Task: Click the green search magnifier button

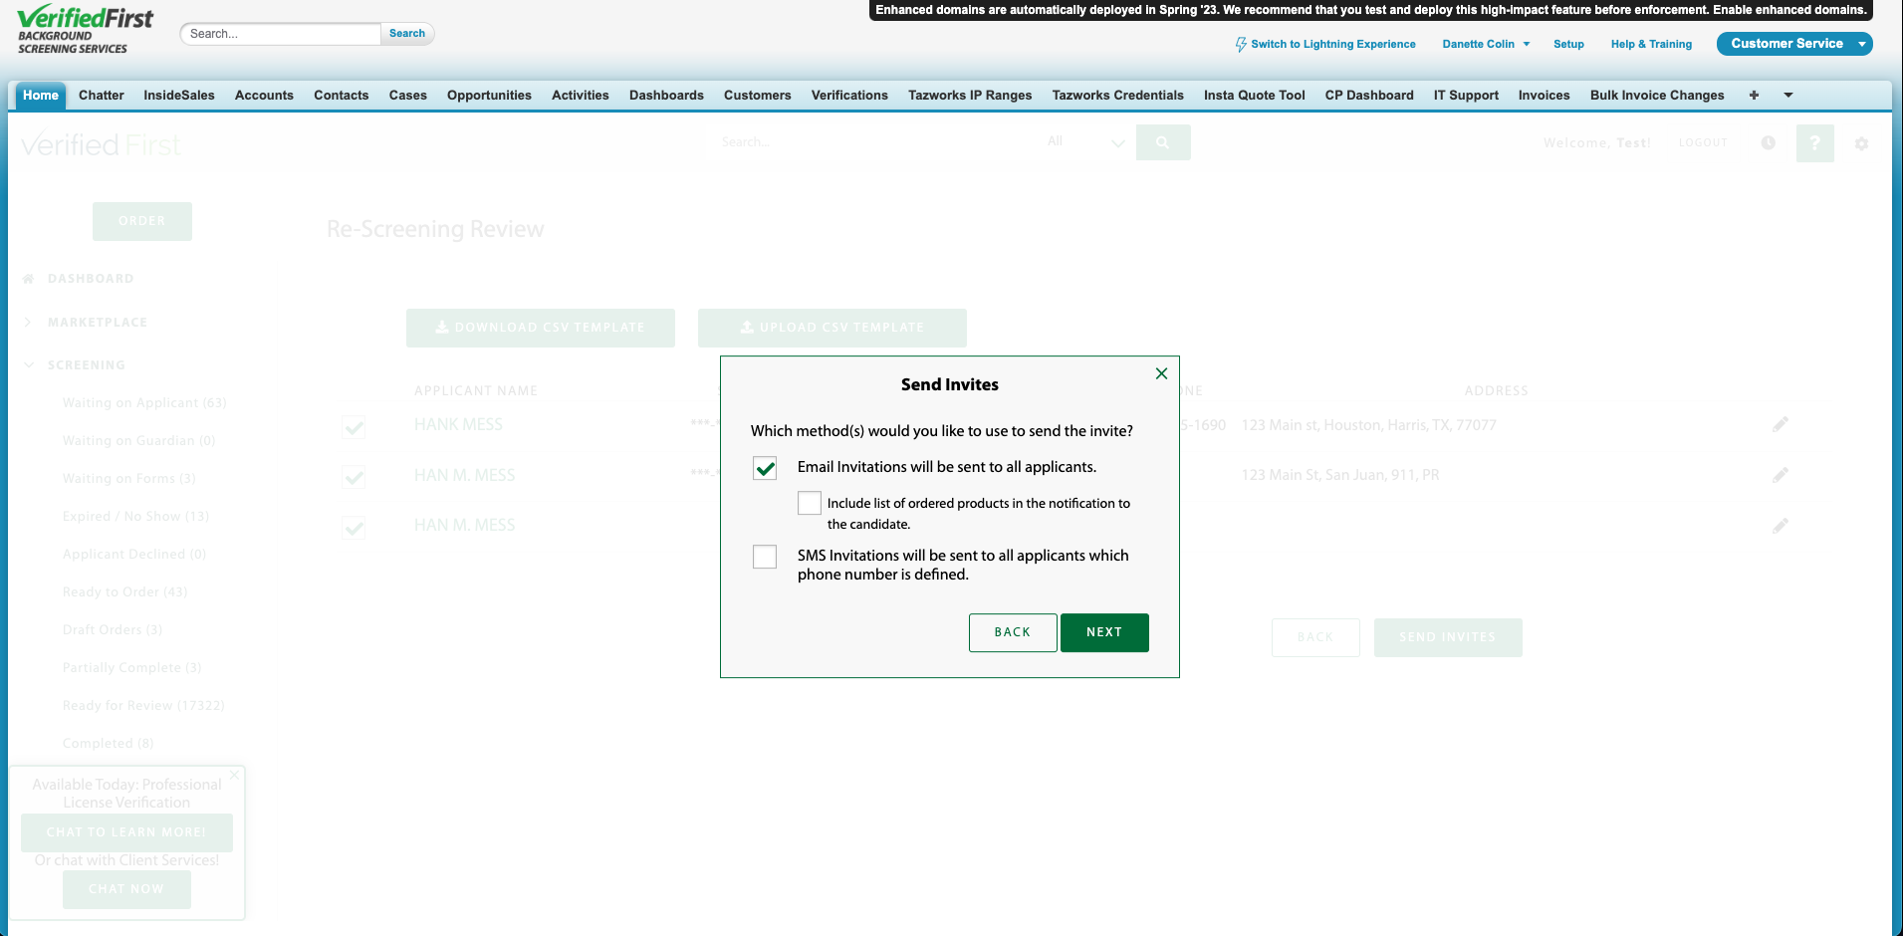Action: pos(1163,142)
